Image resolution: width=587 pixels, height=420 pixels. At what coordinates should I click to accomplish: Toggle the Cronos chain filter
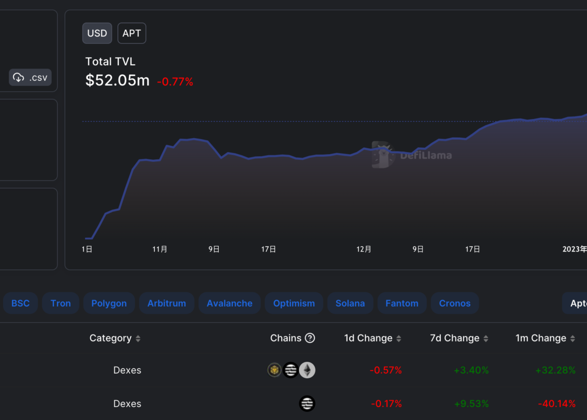tap(455, 303)
